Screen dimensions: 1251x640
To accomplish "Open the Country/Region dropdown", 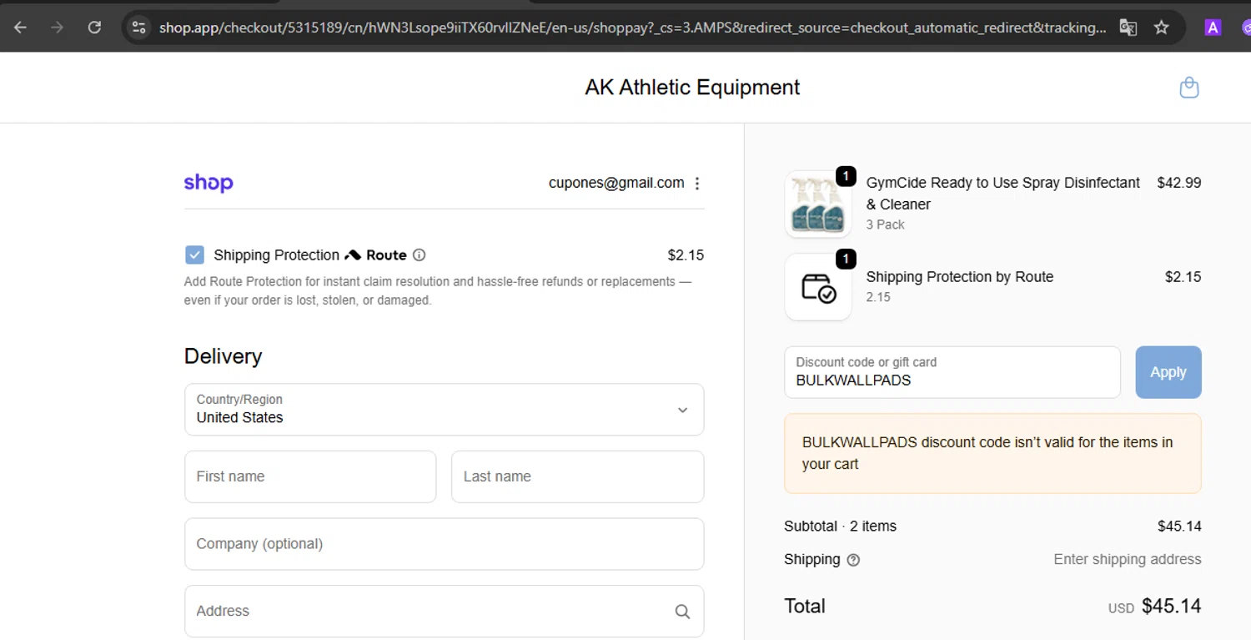I will coord(444,410).
